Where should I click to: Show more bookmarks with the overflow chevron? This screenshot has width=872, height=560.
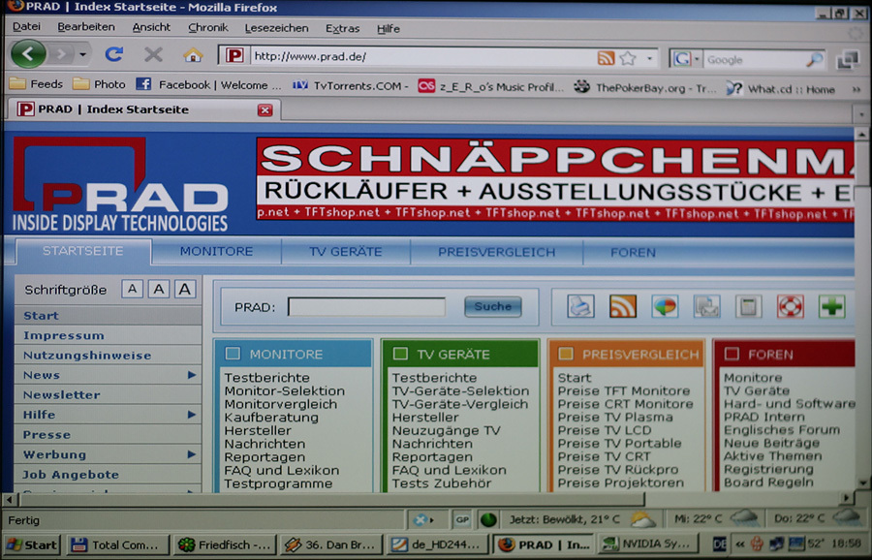856,89
